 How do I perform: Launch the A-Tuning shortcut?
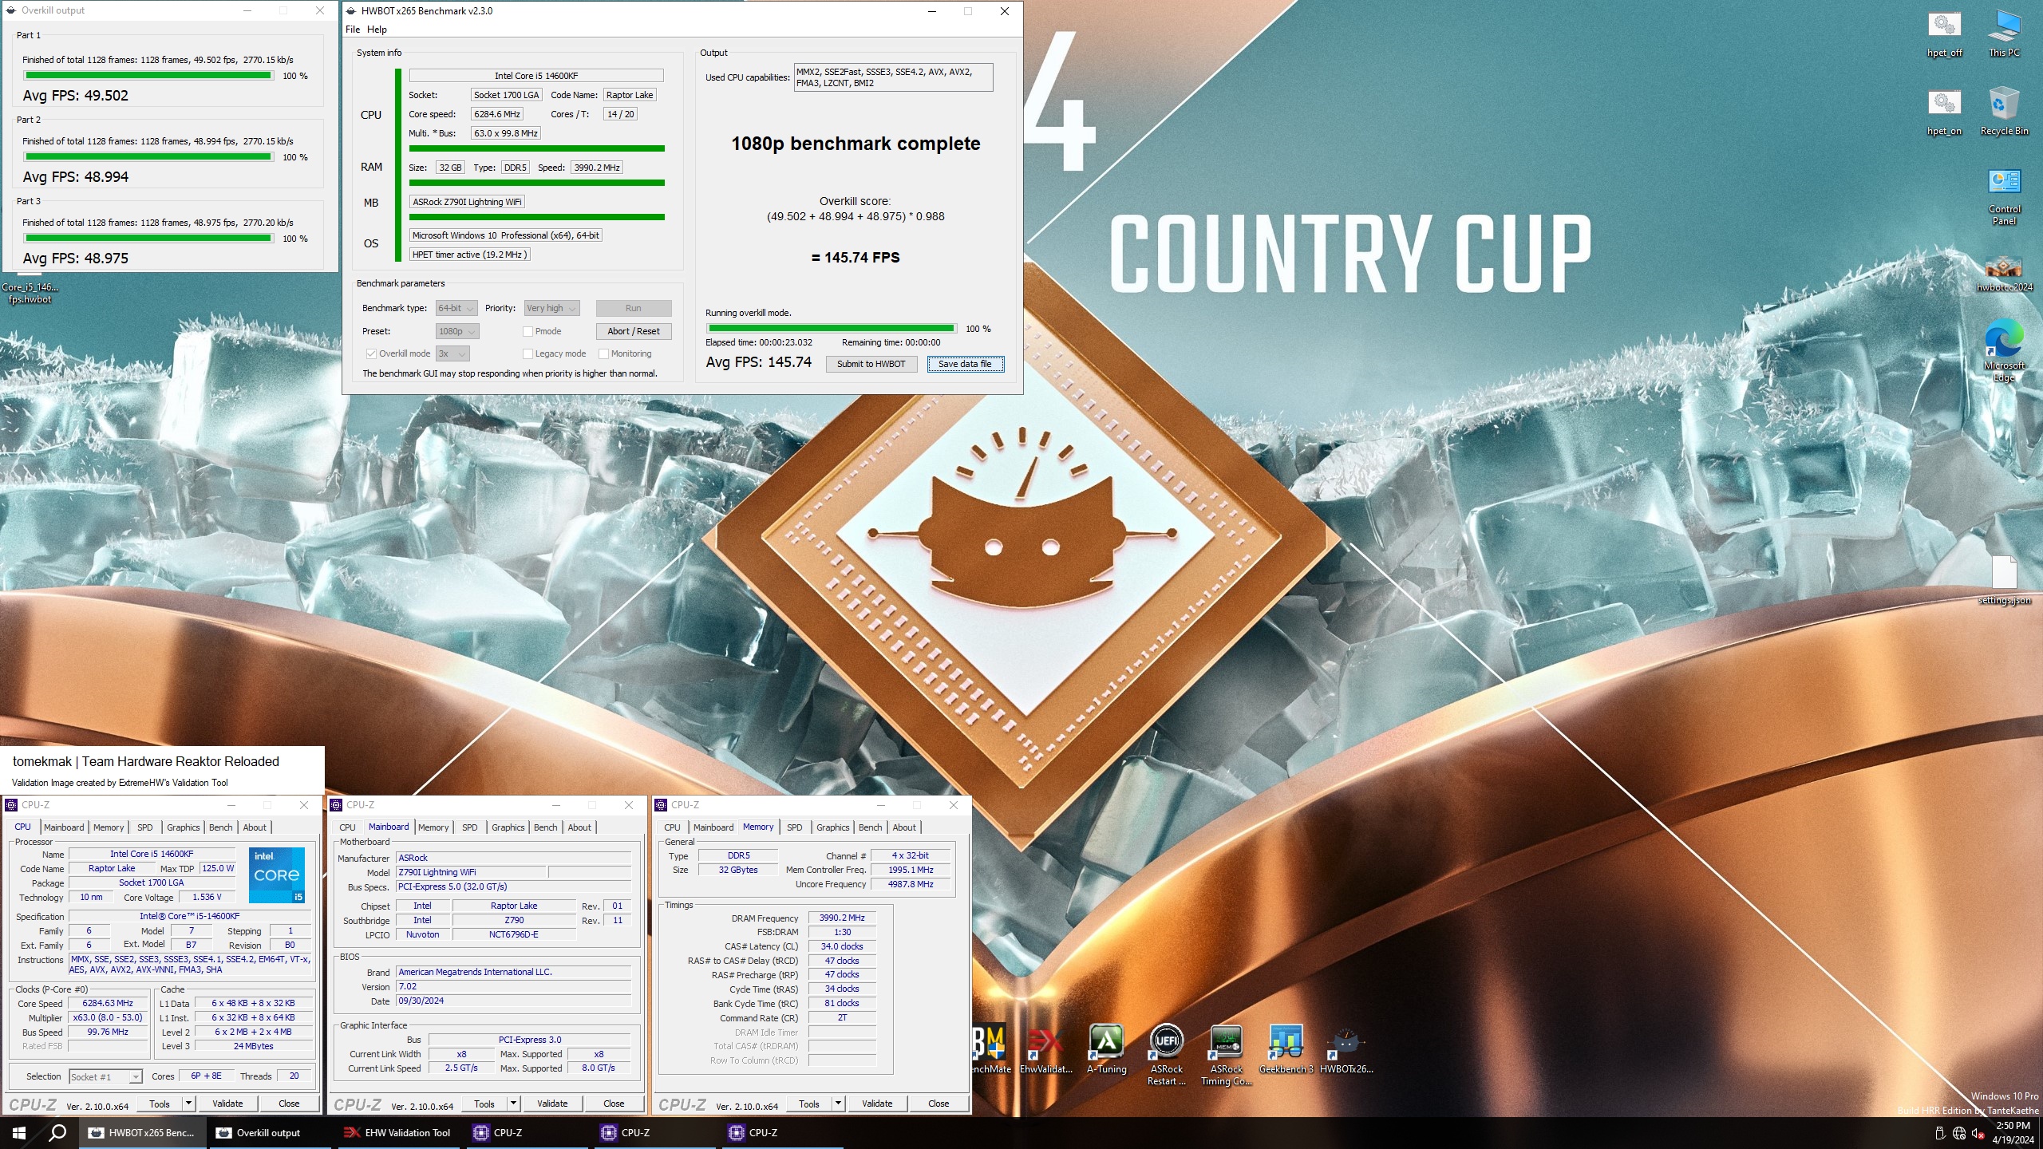pyautogui.click(x=1106, y=1048)
